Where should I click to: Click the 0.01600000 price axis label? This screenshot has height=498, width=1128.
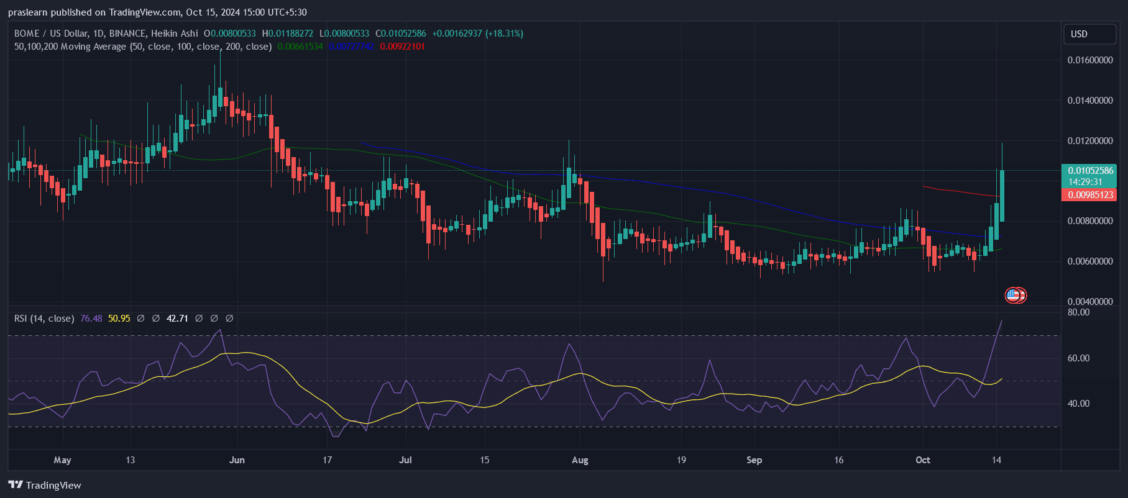1090,60
